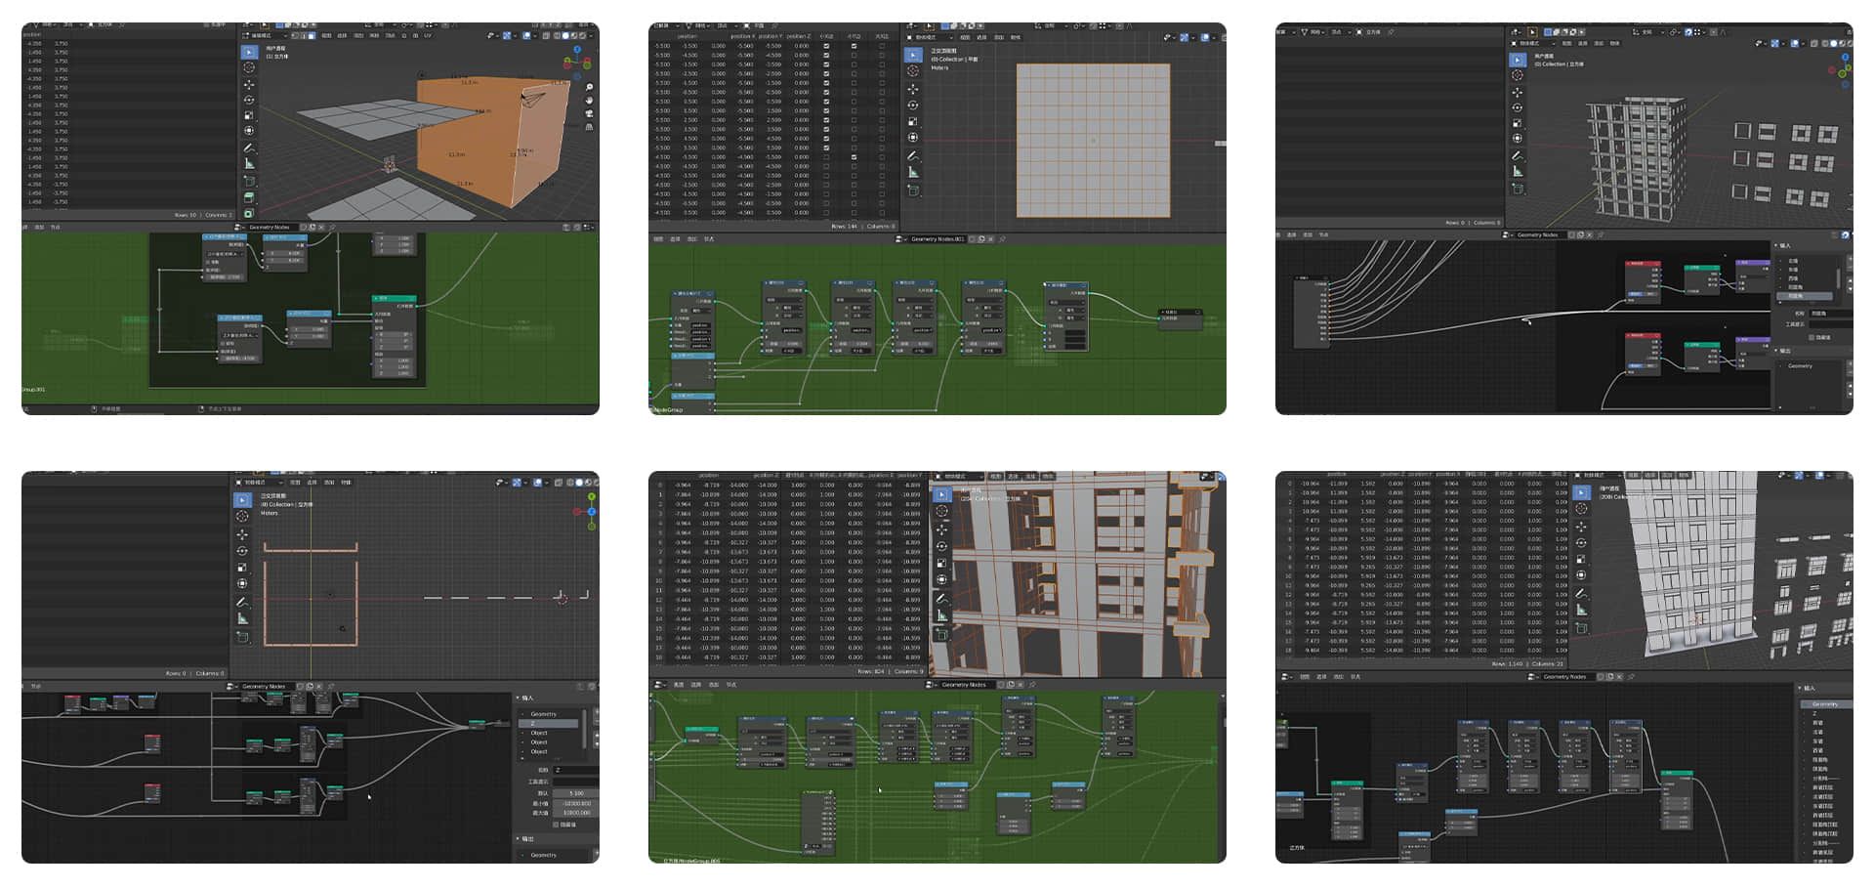Select the Transform tool in tall tower screenshot

(1581, 575)
